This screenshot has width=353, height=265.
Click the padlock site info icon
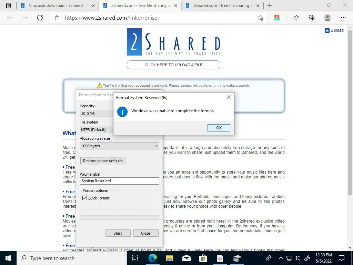click(57, 18)
